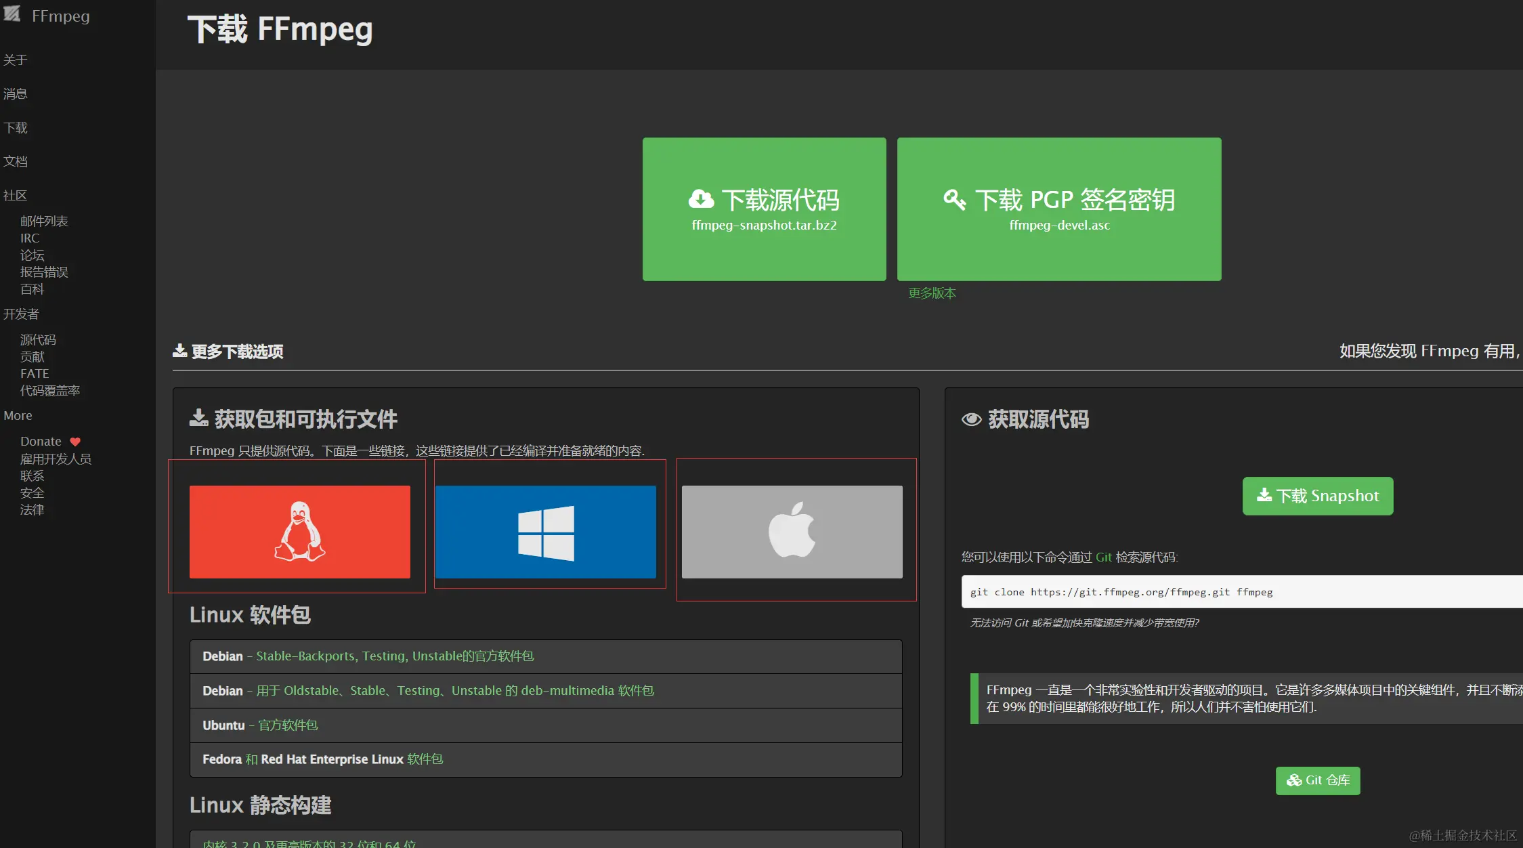Click the download icon beside 更多下载选项

179,351
